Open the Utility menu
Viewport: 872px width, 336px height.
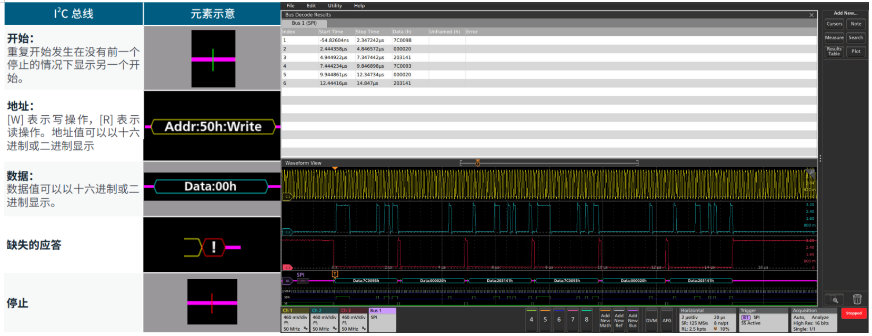(x=335, y=6)
